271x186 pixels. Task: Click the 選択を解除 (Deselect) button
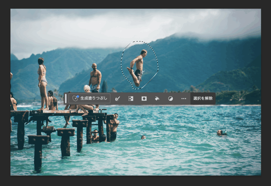(x=203, y=98)
